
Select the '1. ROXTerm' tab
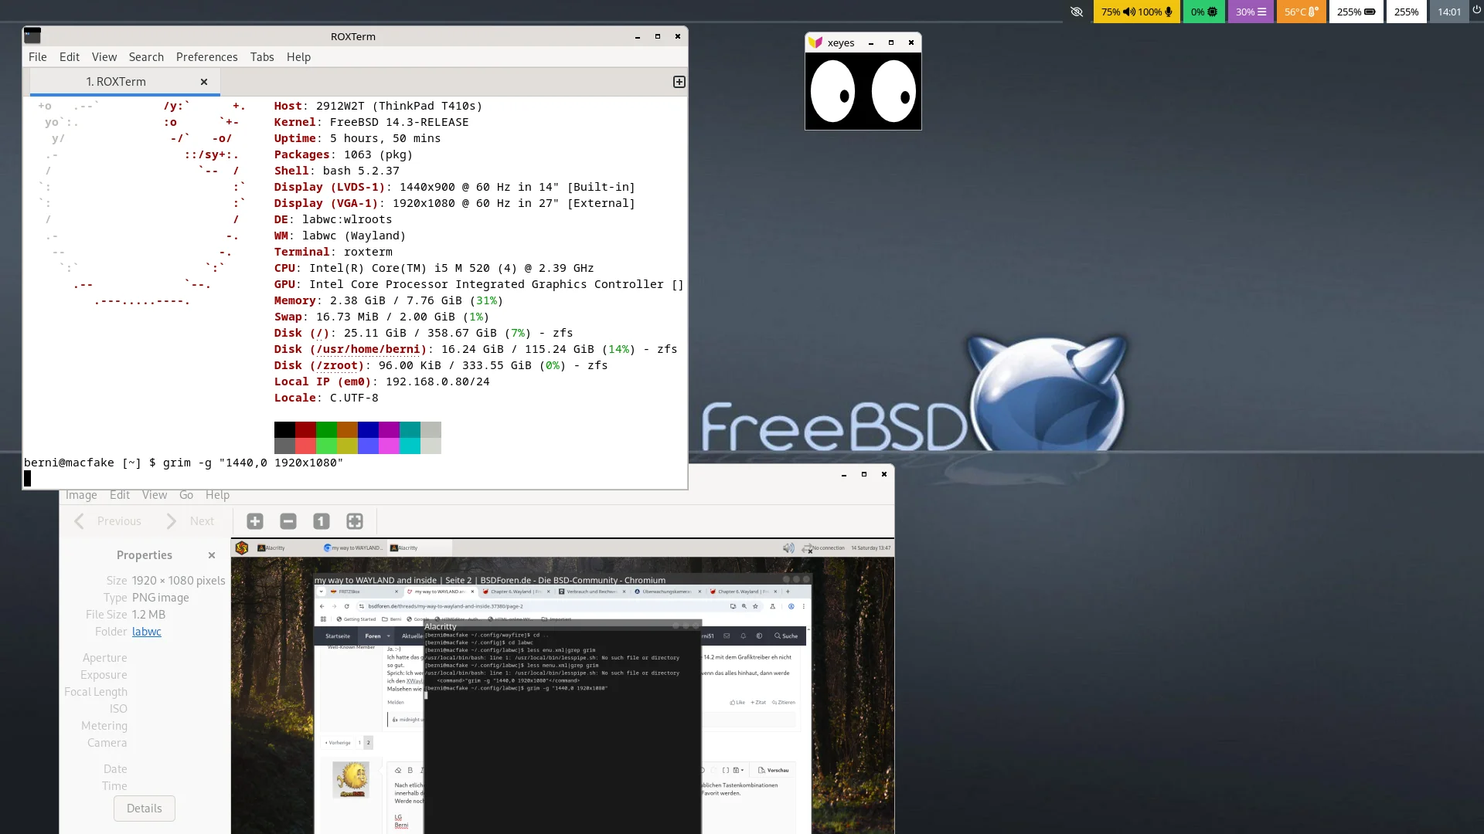coord(116,82)
